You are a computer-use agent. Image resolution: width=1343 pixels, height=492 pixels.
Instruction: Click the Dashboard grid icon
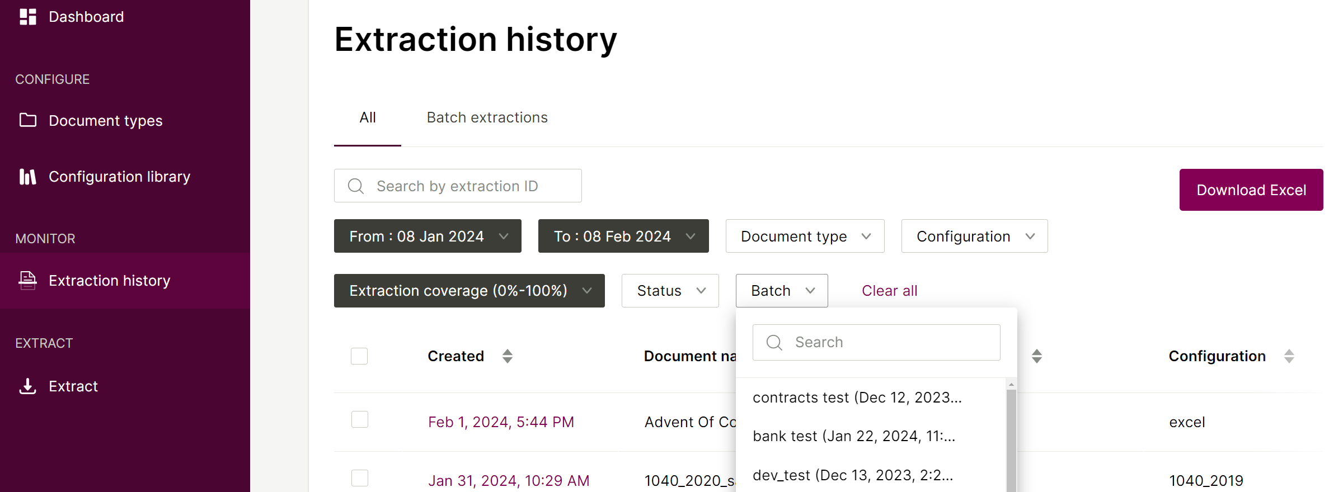pos(28,17)
